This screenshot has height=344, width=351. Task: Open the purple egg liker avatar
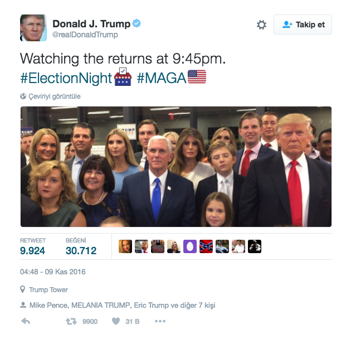click(190, 246)
